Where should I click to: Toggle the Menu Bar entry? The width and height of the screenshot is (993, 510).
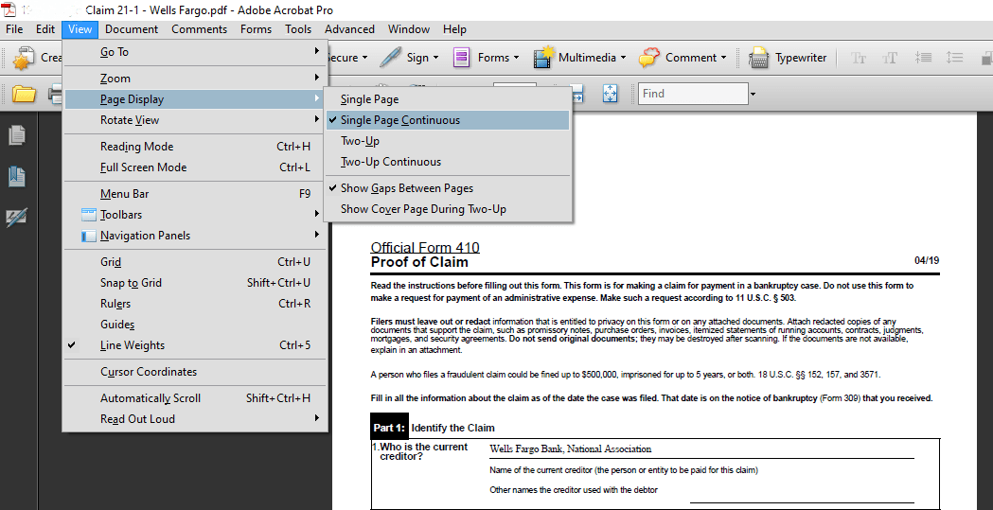point(195,194)
